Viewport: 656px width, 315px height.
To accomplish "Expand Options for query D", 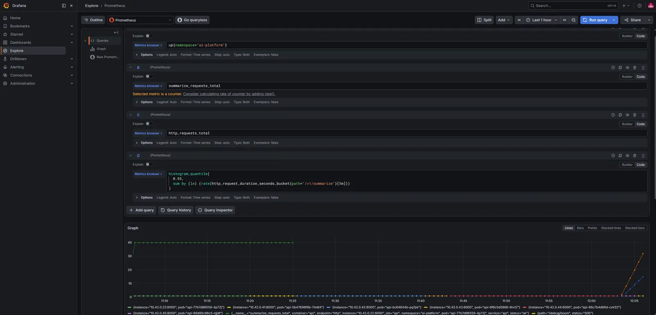I will pyautogui.click(x=144, y=198).
